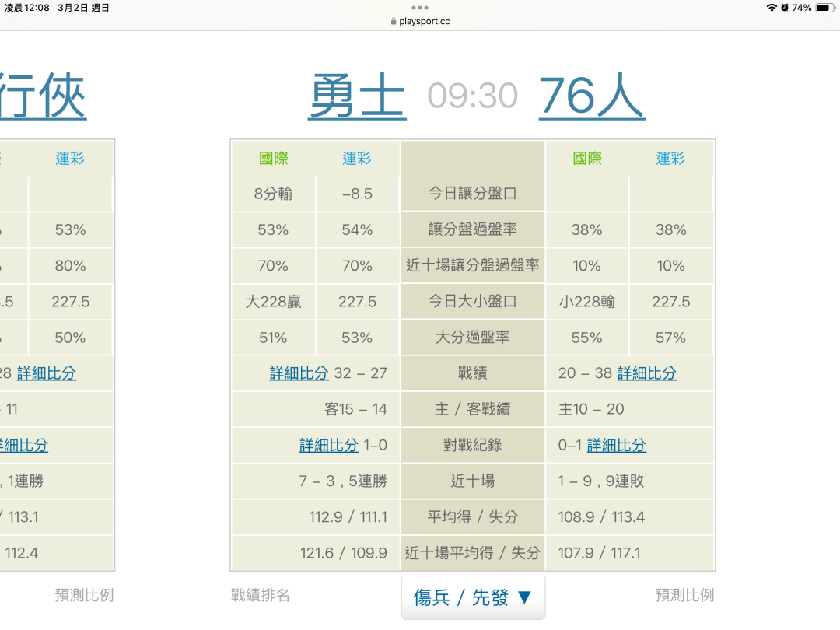Click the 54% cell in 勇士 運彩 column
This screenshot has width=840, height=630.
point(357,229)
